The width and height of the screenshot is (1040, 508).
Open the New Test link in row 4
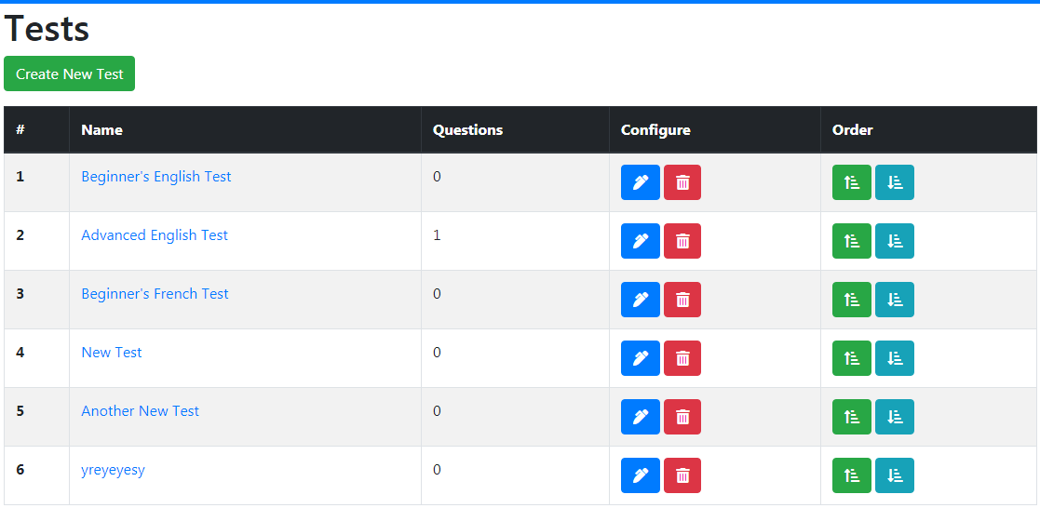(x=112, y=352)
